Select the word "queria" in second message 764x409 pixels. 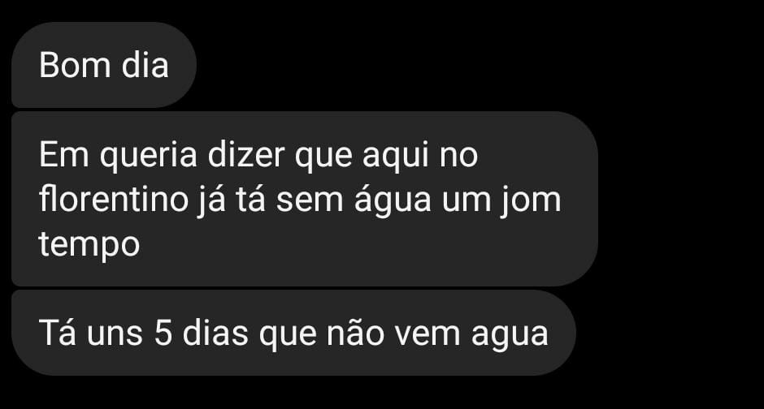click(149, 157)
